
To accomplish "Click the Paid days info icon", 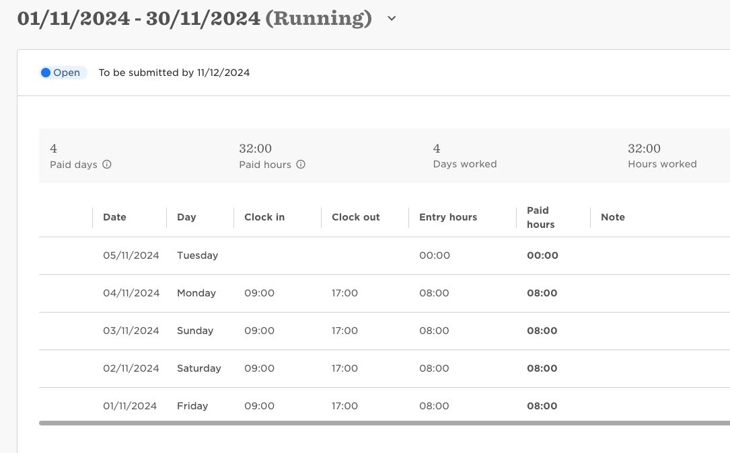I will pyautogui.click(x=106, y=164).
